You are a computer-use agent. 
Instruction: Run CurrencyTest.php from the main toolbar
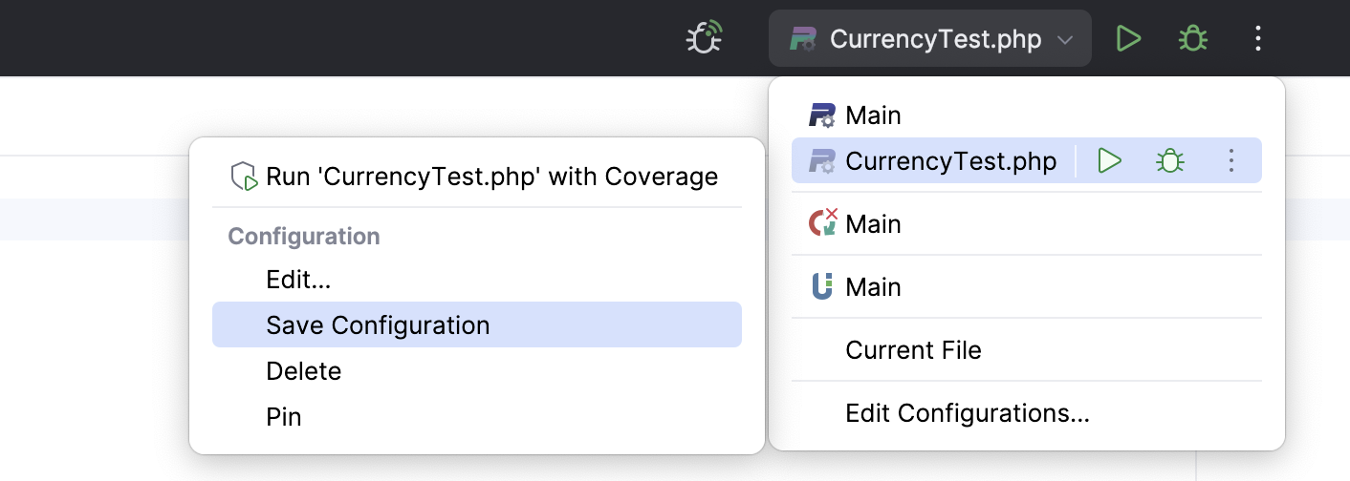click(x=1129, y=39)
